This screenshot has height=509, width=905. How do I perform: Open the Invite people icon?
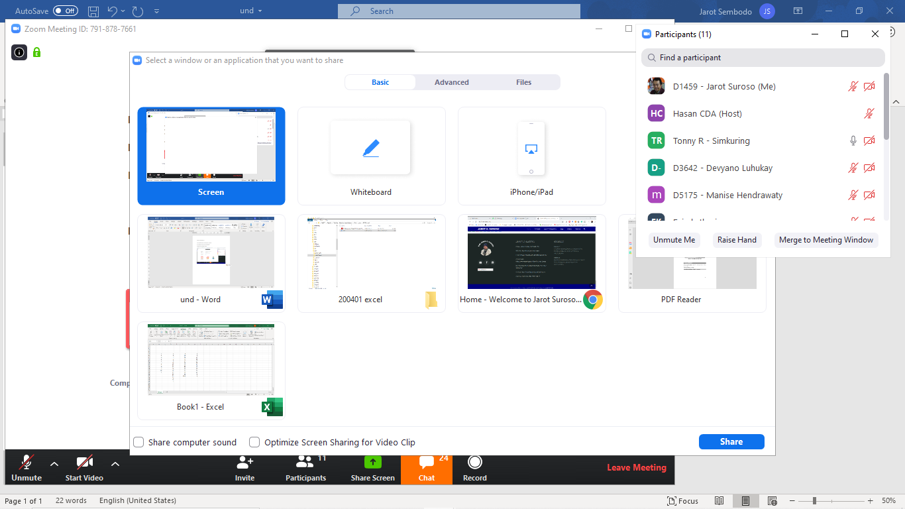click(x=244, y=463)
